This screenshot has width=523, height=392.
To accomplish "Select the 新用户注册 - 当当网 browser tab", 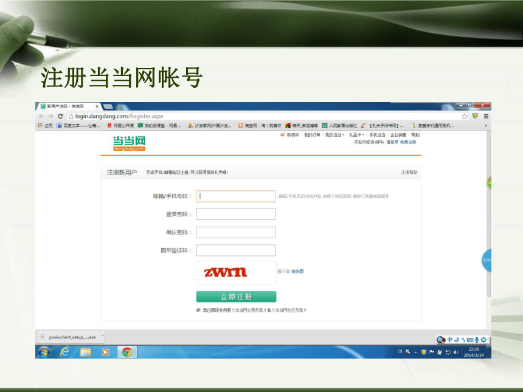I will (x=68, y=106).
